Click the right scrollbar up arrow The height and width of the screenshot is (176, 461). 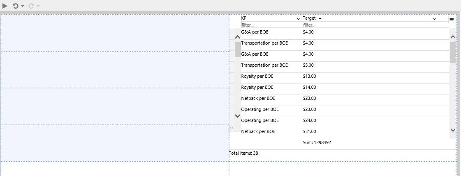click(453, 37)
